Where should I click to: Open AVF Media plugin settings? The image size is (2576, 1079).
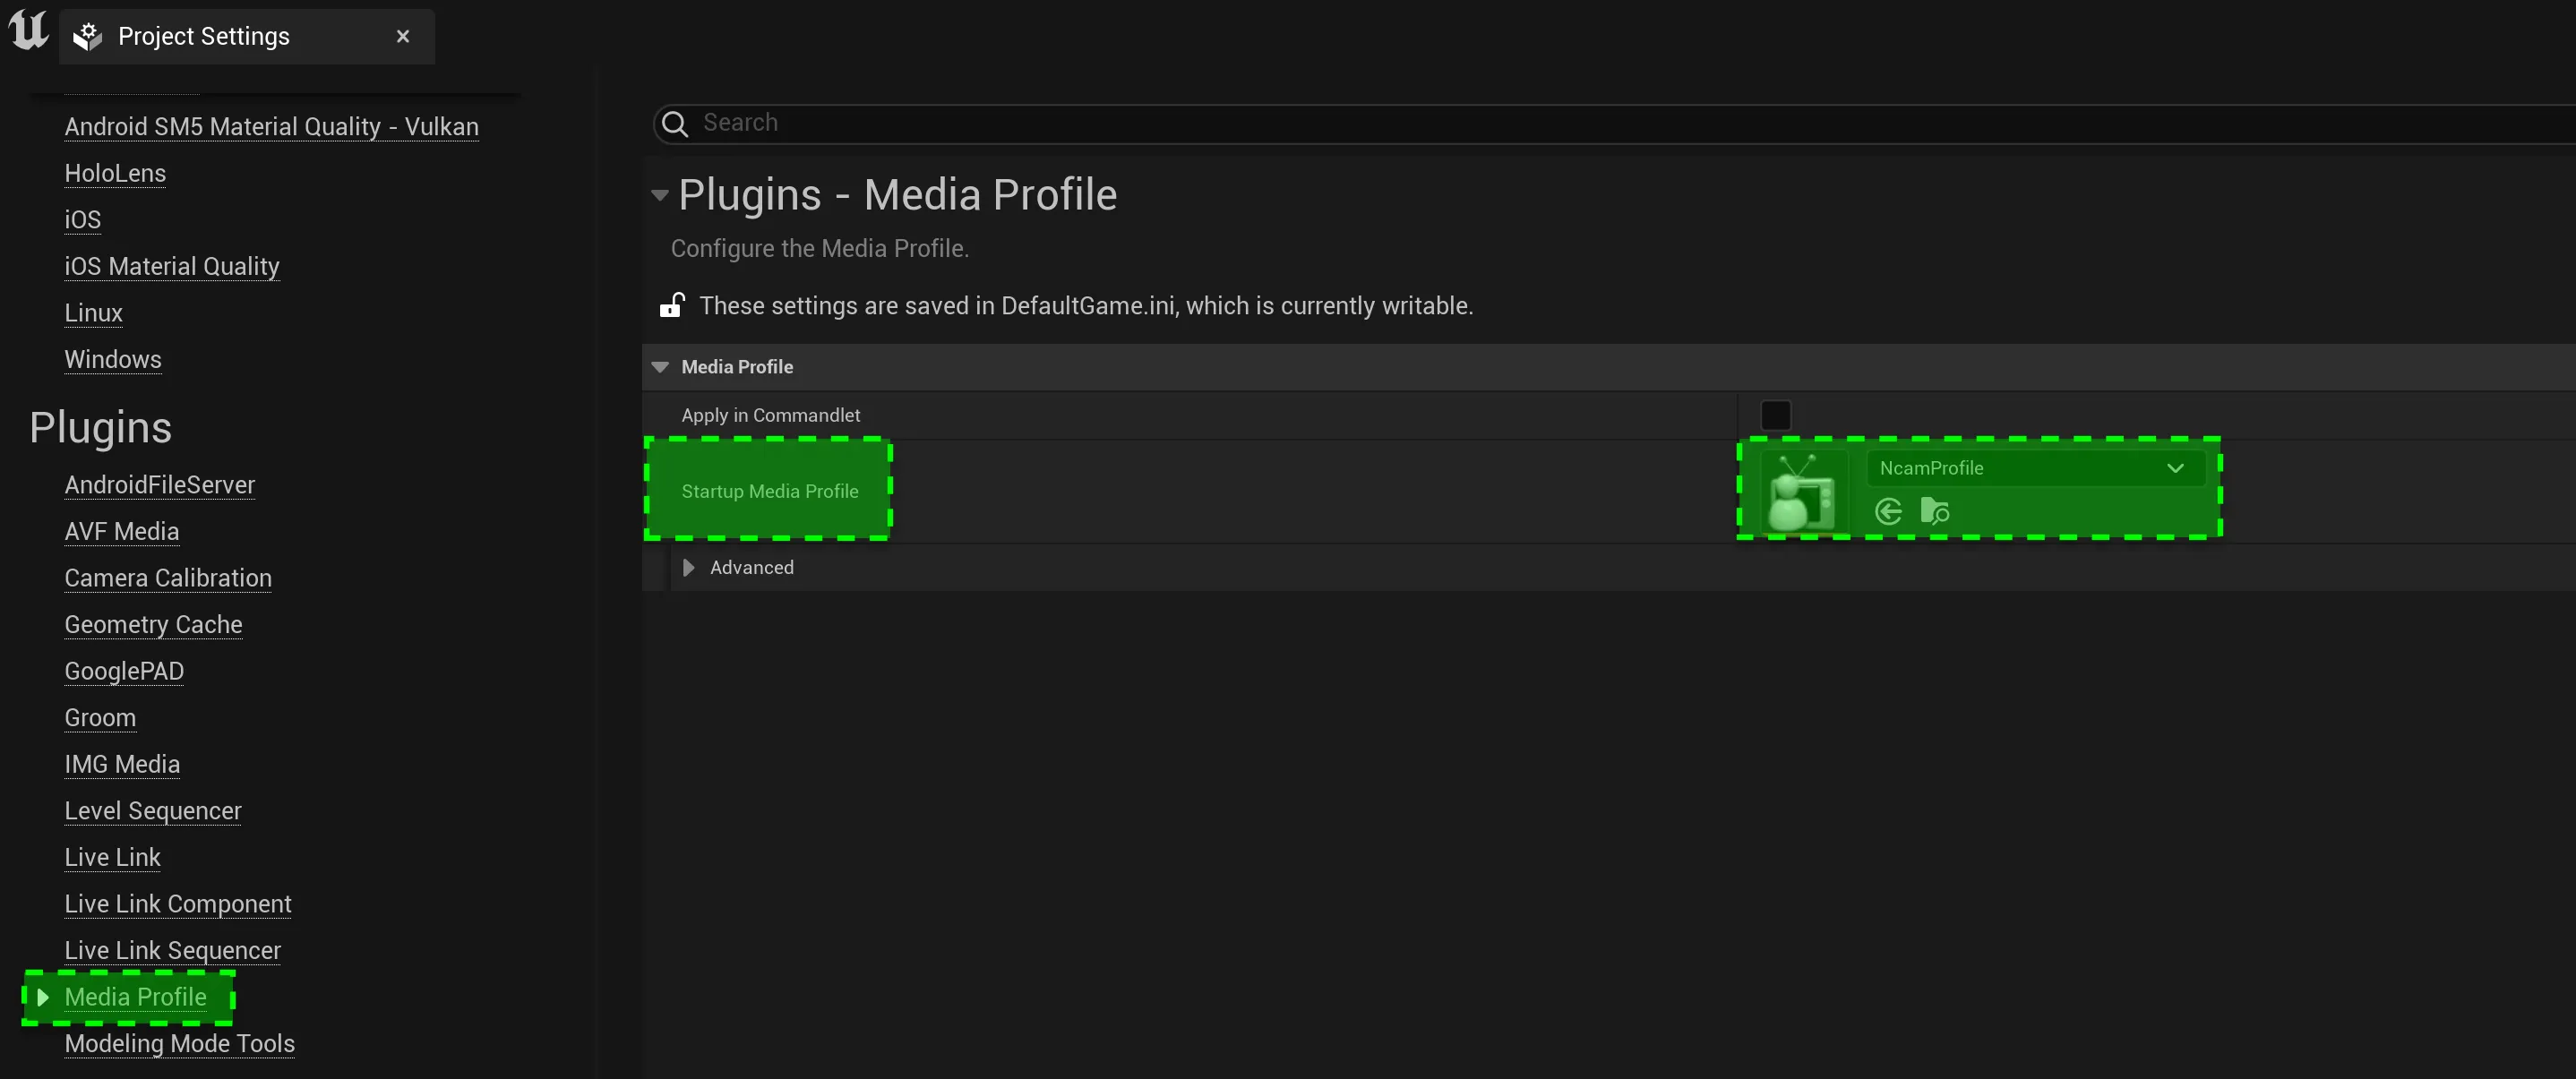(122, 531)
